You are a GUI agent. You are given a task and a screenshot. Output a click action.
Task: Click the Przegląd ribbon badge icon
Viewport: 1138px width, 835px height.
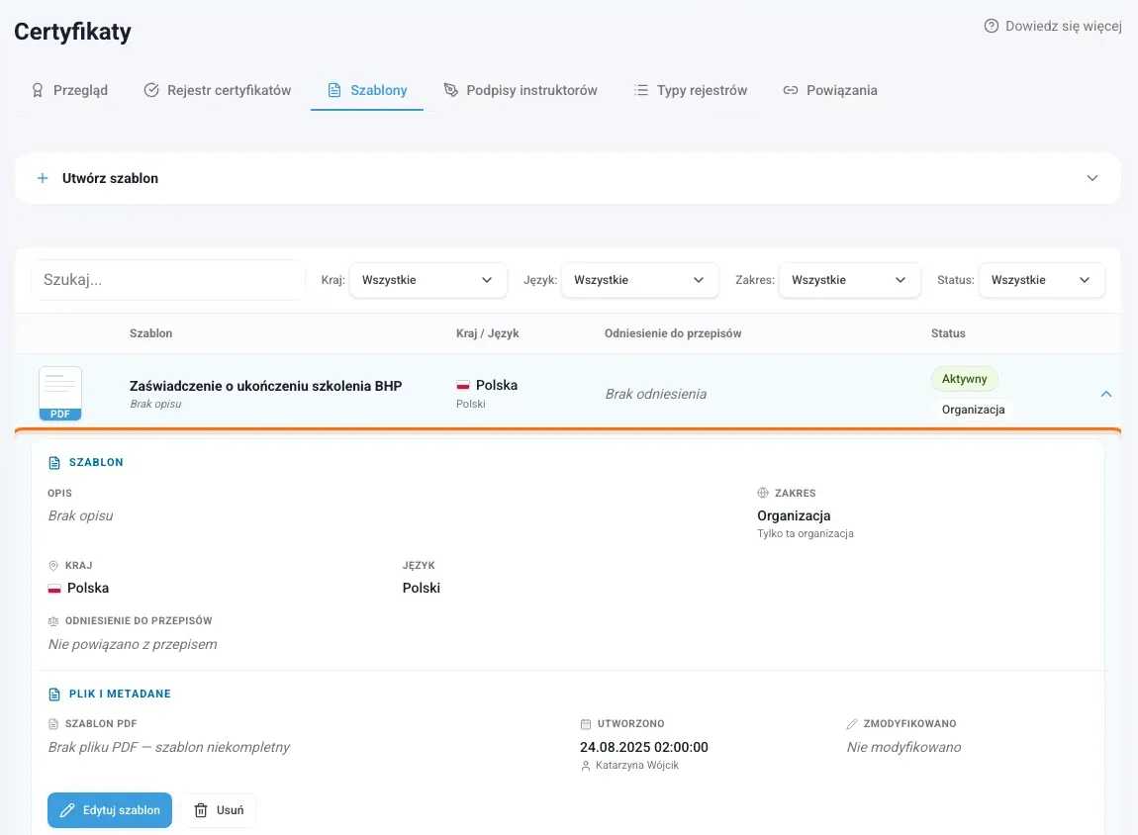pos(37,90)
